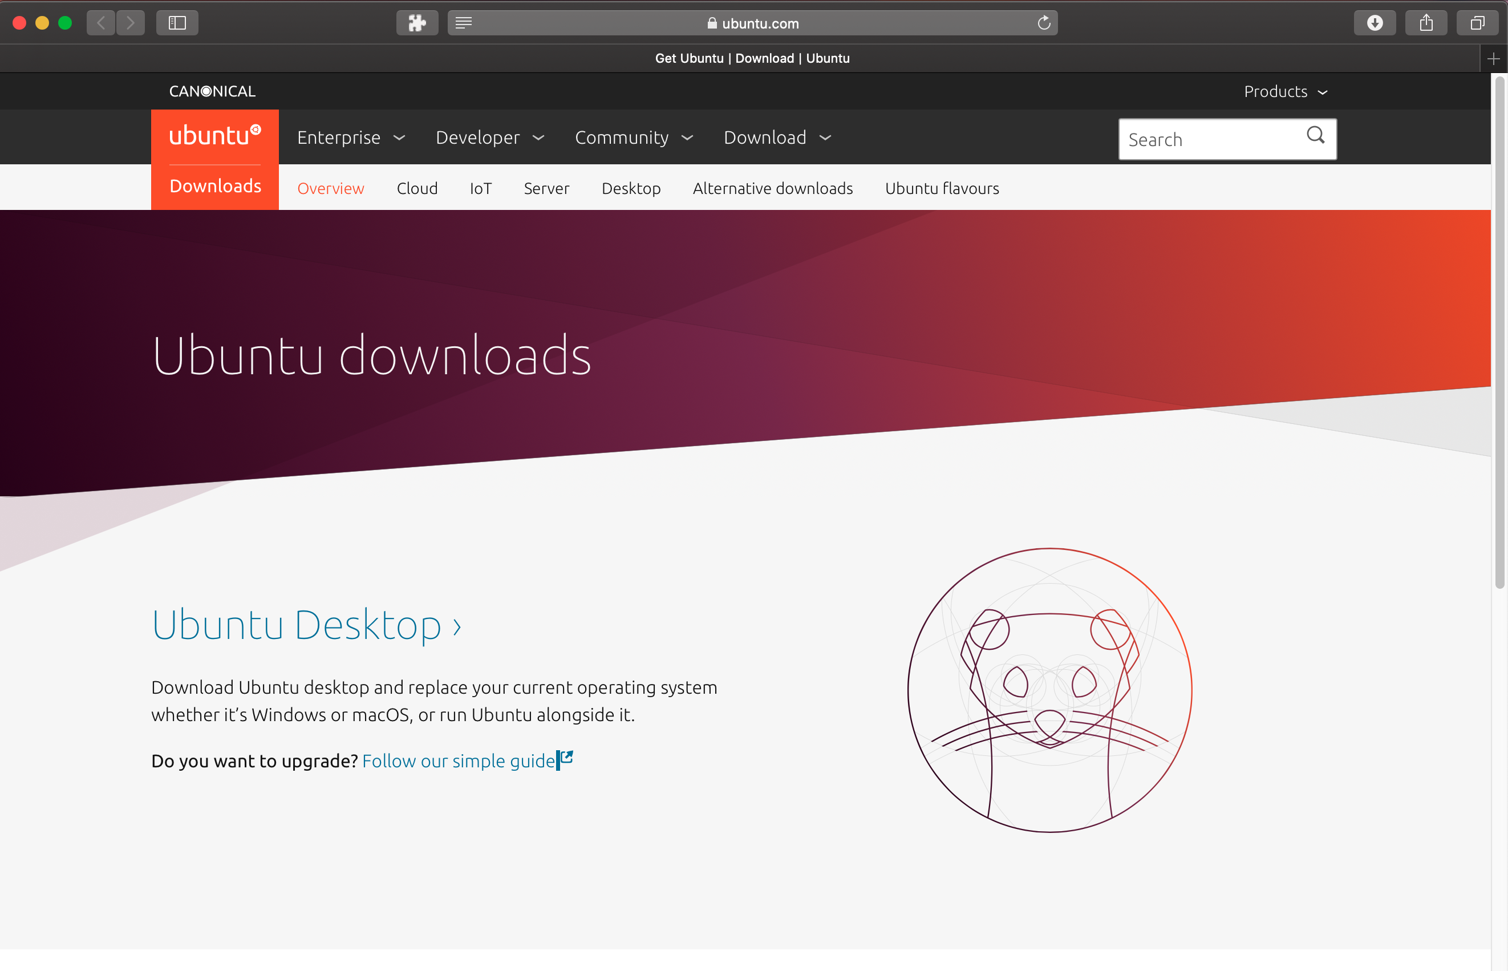Select the Overview tab
This screenshot has width=1508, height=971.
point(331,188)
